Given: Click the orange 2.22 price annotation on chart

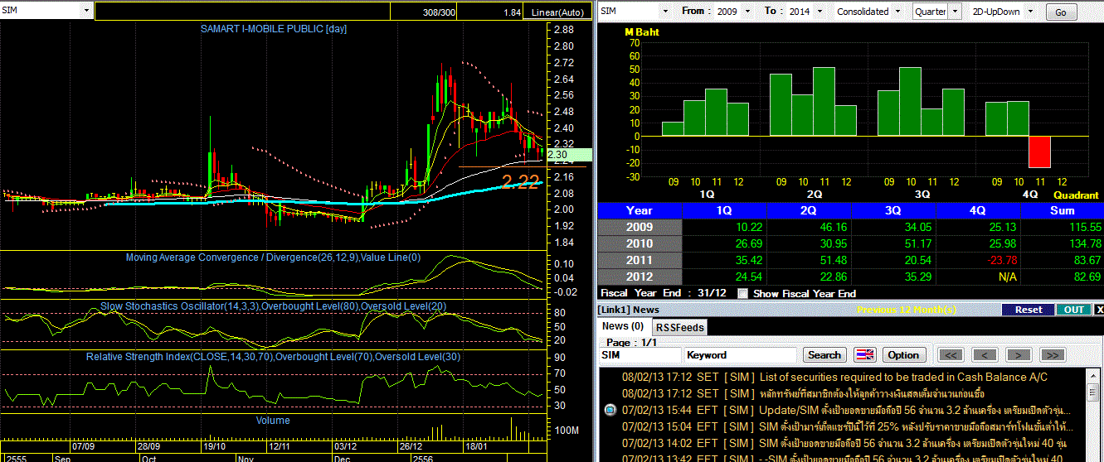Looking at the screenshot, I should (521, 182).
